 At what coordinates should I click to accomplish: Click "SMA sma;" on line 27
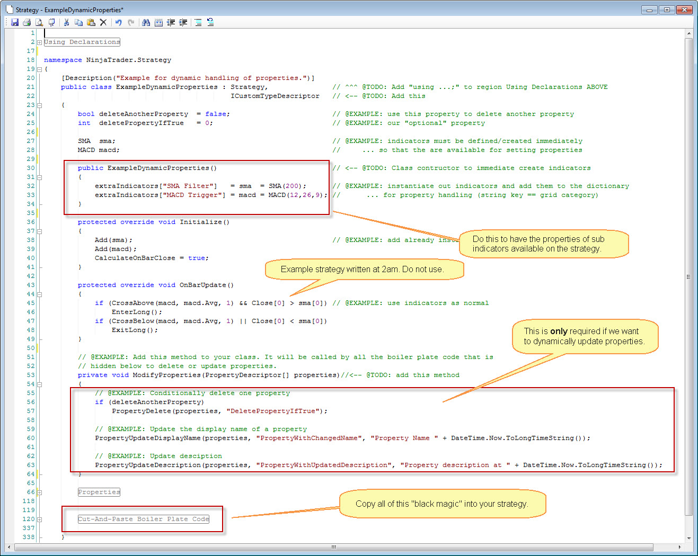pos(96,141)
